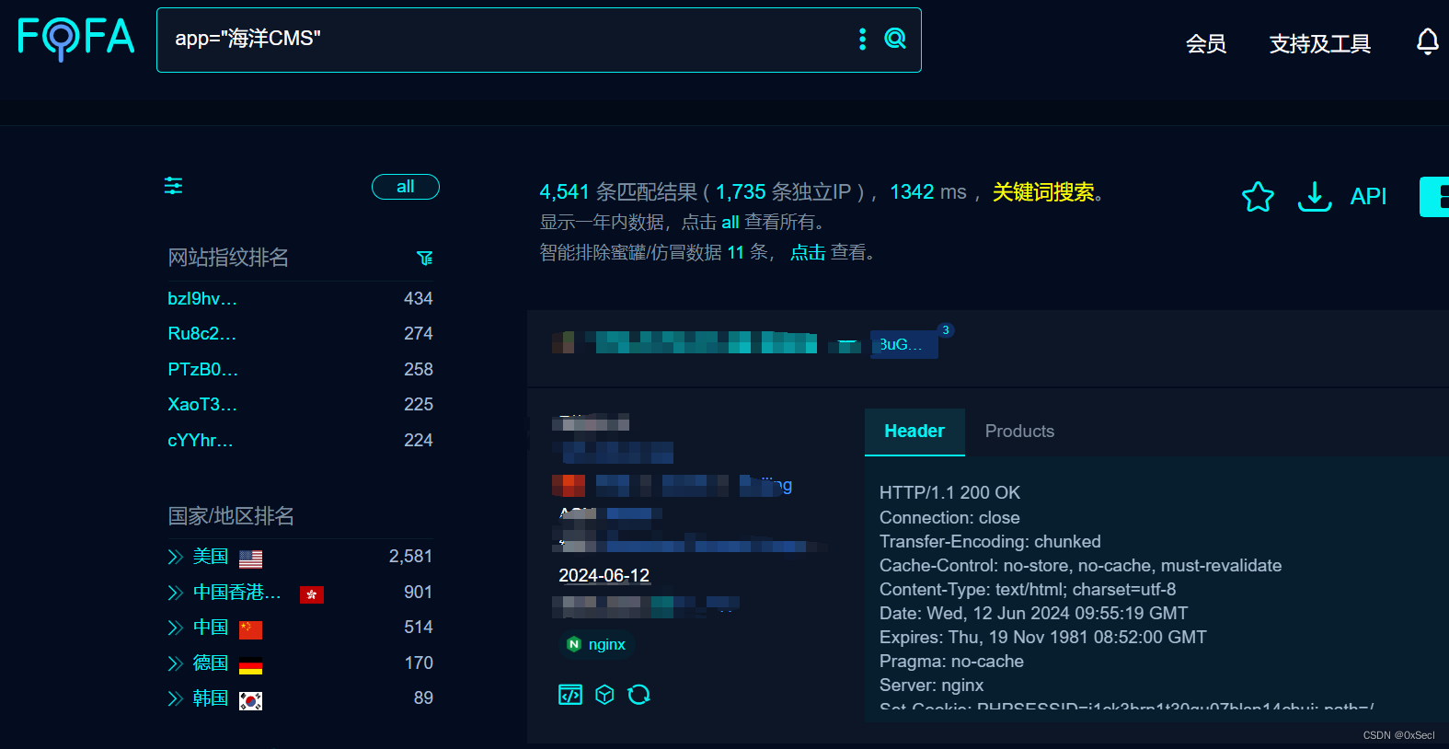Expand the 韩国 country entry

click(x=176, y=698)
